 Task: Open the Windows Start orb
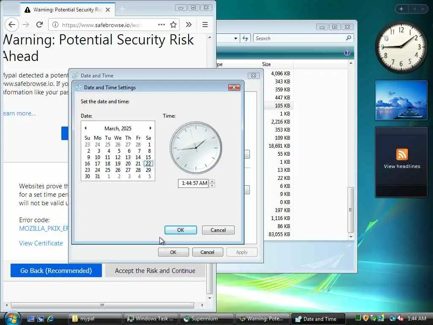click(11, 318)
